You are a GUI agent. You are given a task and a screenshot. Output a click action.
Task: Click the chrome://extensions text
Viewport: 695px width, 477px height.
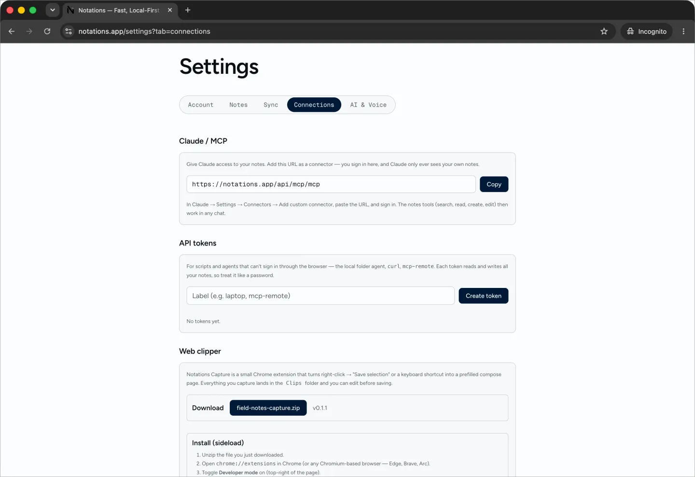click(x=246, y=463)
